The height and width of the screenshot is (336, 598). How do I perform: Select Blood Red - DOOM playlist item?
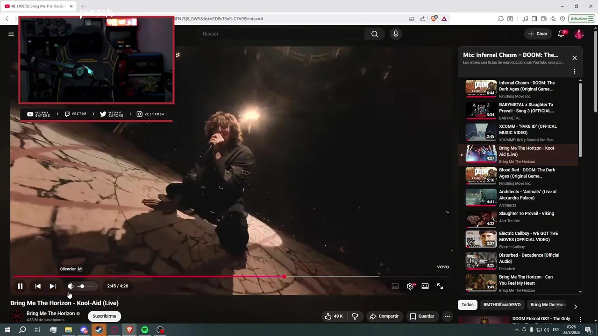coord(518,176)
